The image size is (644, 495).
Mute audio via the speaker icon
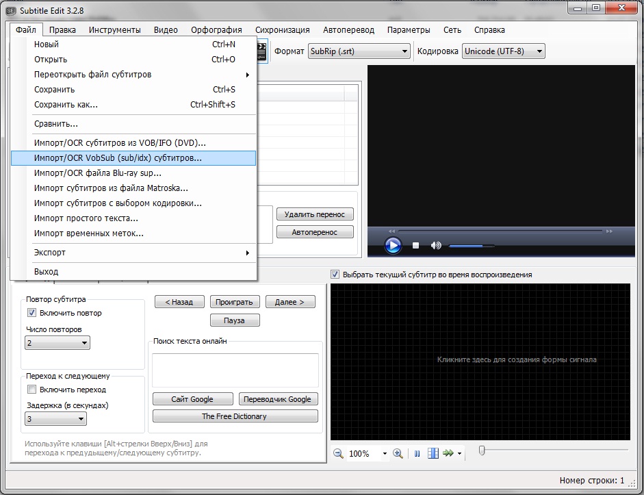435,245
